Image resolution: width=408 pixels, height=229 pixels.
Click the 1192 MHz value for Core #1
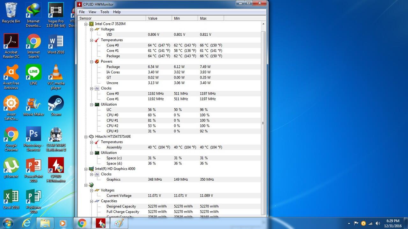click(x=156, y=99)
